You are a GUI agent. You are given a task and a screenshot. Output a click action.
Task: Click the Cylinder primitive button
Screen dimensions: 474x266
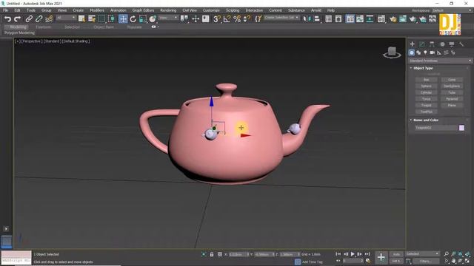pyautogui.click(x=427, y=92)
